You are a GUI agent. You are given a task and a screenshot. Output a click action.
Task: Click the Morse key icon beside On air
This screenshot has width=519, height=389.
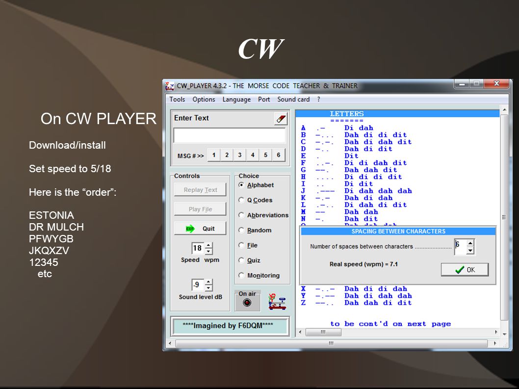[277, 301]
